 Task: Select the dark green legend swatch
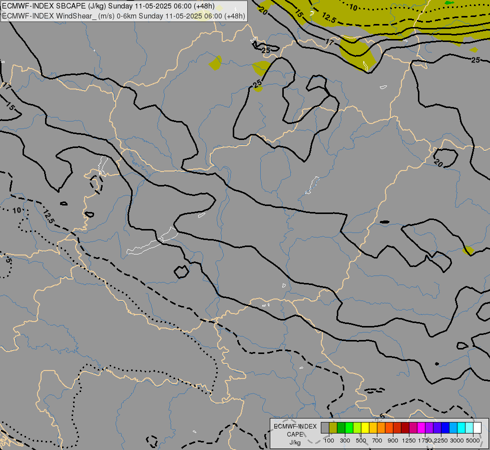[341, 428]
